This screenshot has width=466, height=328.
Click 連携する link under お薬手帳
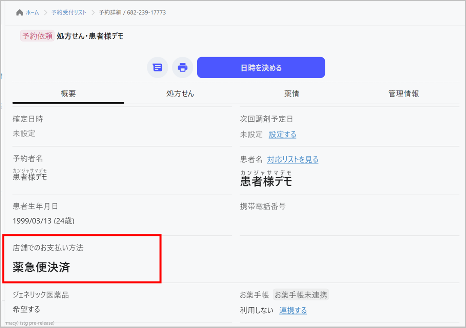click(x=293, y=310)
